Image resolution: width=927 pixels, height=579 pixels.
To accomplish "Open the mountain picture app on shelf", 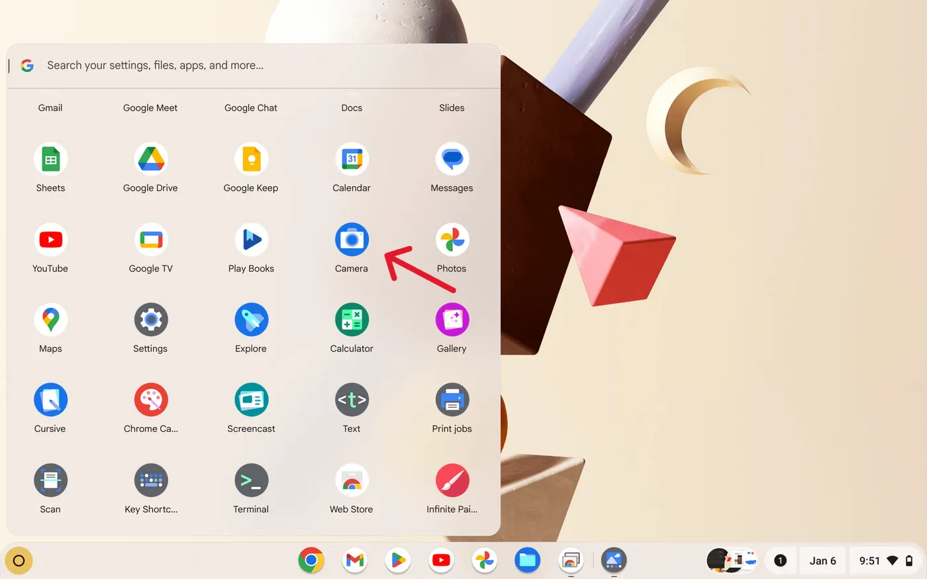I will (x=614, y=560).
